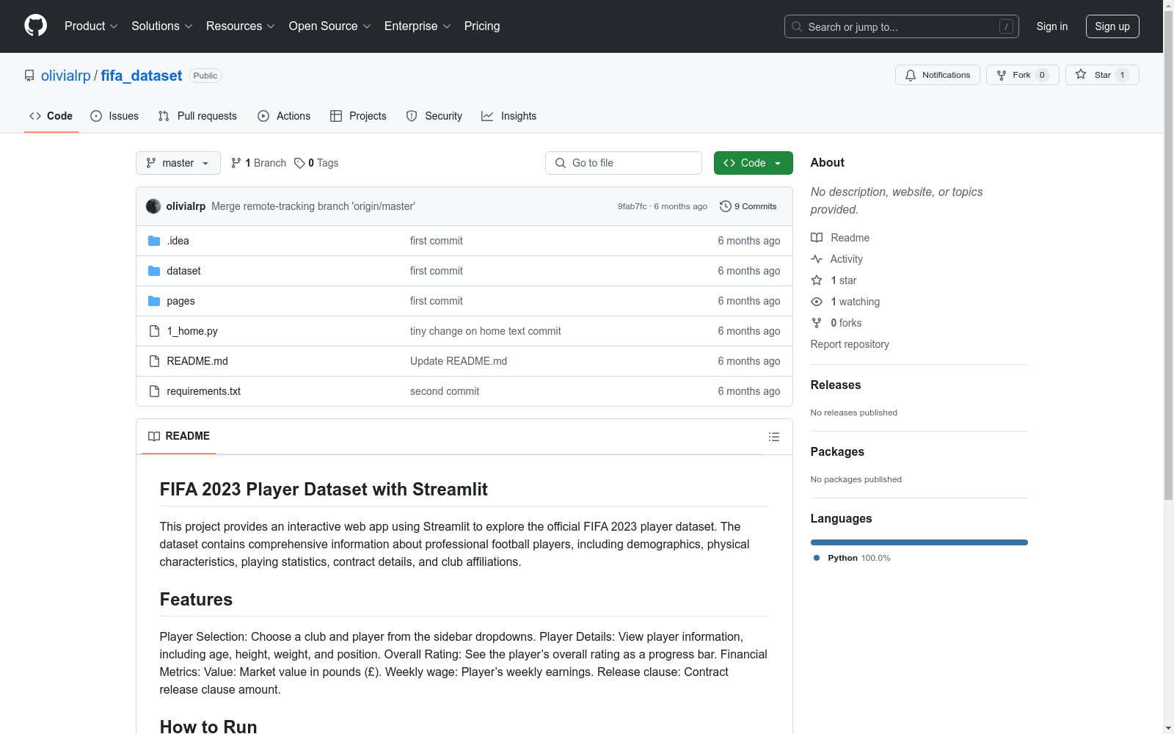The height and width of the screenshot is (734, 1174).
Task: Click the repository icon beside olivialrp
Action: pyautogui.click(x=29, y=76)
